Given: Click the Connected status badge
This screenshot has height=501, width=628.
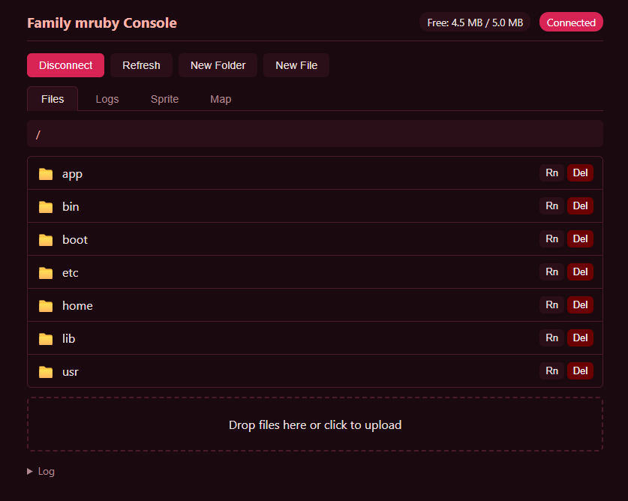Looking at the screenshot, I should pyautogui.click(x=571, y=22).
